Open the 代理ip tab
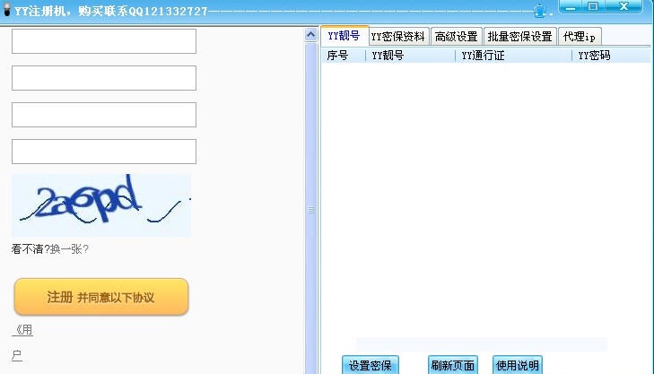 point(580,37)
